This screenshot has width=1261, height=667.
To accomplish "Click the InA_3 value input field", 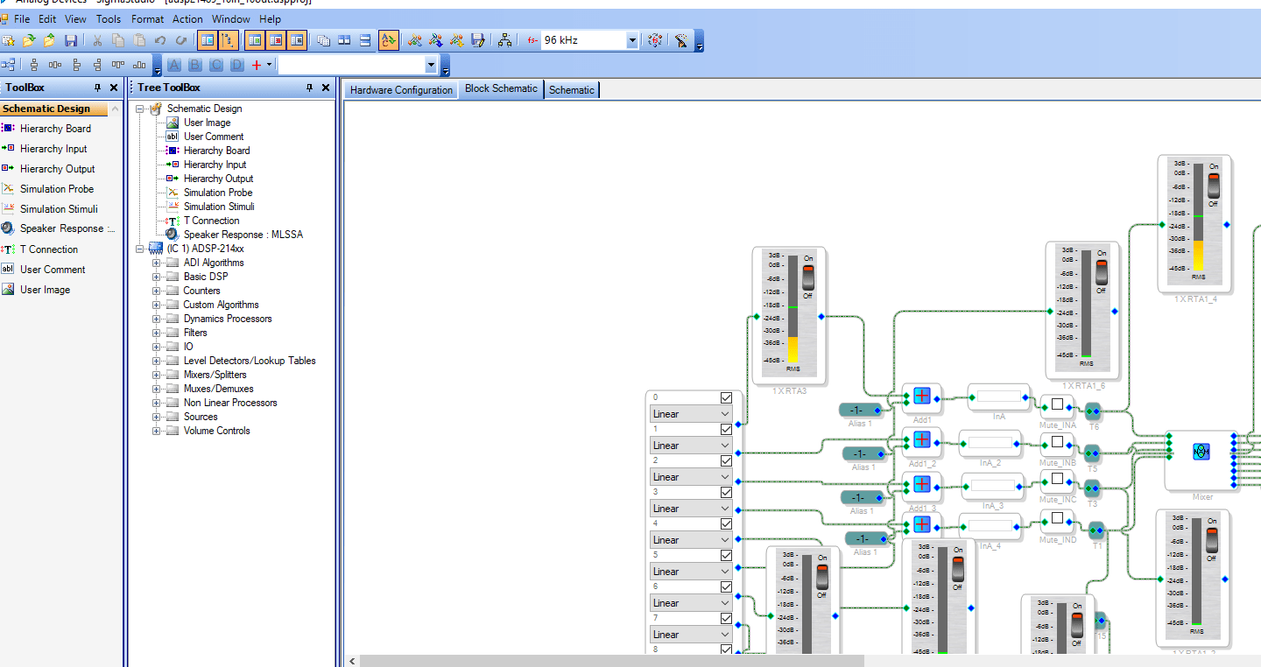I will (x=993, y=485).
